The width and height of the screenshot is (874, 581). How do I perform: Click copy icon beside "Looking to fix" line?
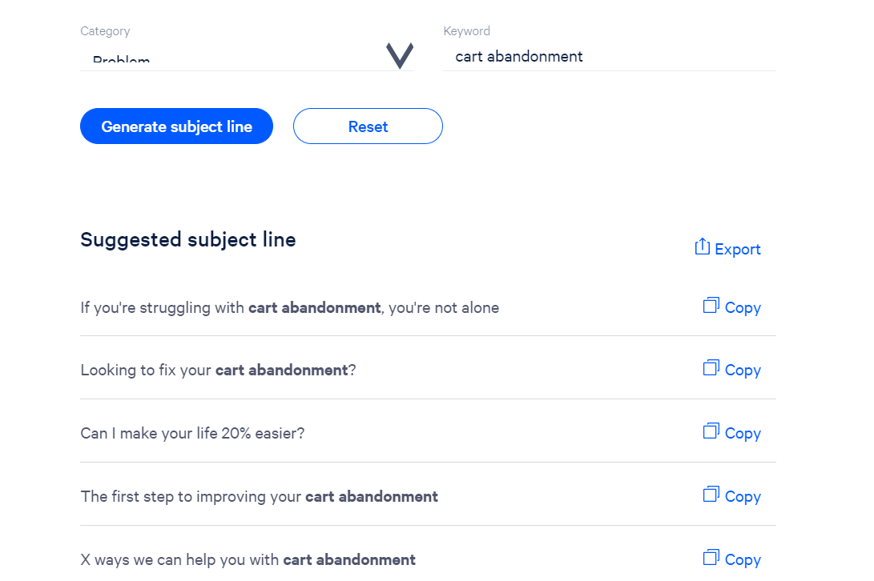coord(711,368)
